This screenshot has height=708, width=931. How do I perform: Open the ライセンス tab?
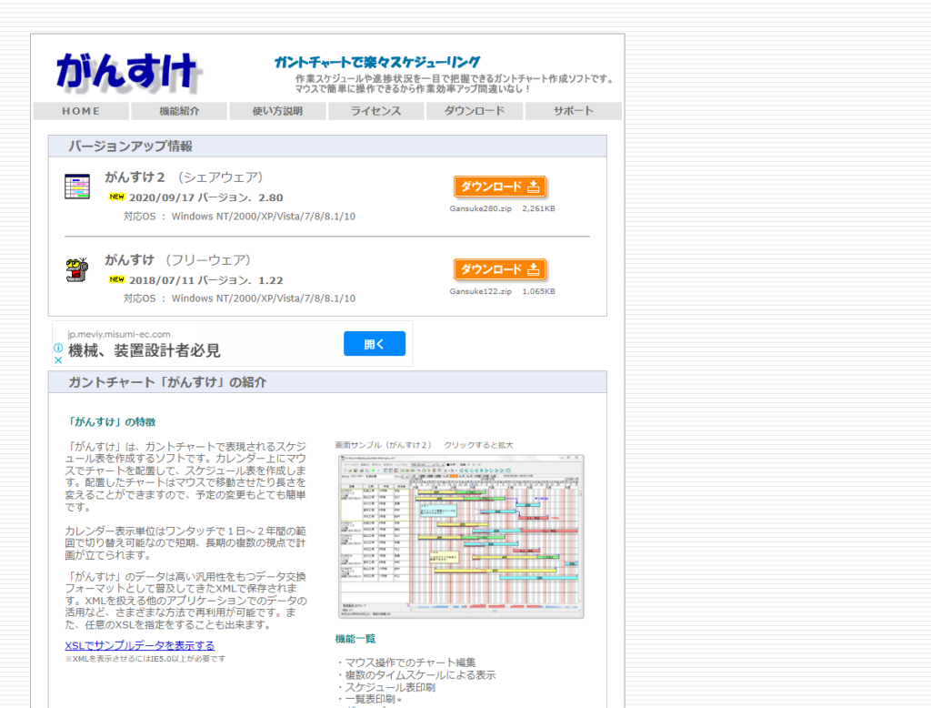point(375,110)
